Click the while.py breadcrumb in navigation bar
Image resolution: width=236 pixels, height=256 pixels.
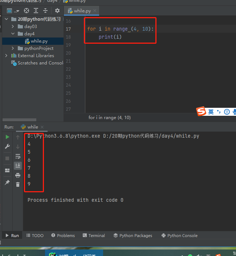coord(74,1)
